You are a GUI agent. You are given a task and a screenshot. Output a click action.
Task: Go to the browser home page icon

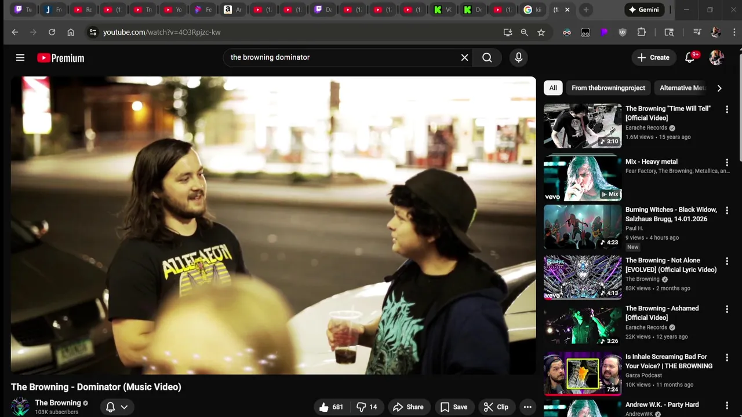tap(71, 32)
